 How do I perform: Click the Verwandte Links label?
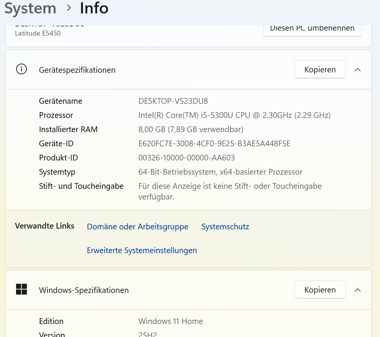[45, 226]
